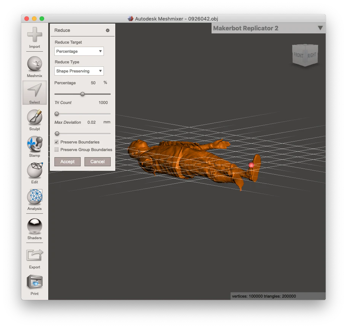The width and height of the screenshot is (347, 328).
Task: Open Reduce panel gear settings
Action: coord(108,30)
